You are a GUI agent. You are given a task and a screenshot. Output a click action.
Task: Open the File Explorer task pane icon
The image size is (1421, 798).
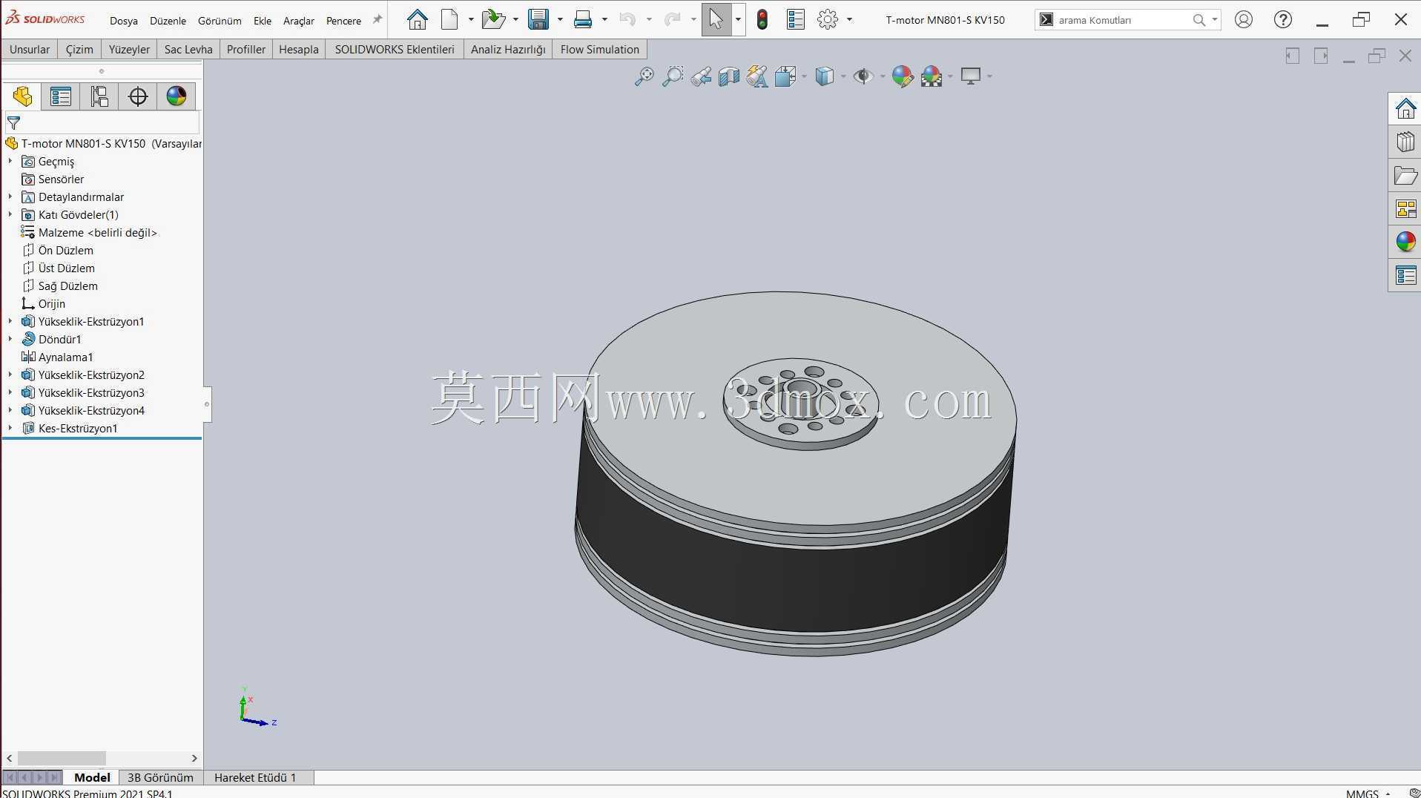(1405, 176)
